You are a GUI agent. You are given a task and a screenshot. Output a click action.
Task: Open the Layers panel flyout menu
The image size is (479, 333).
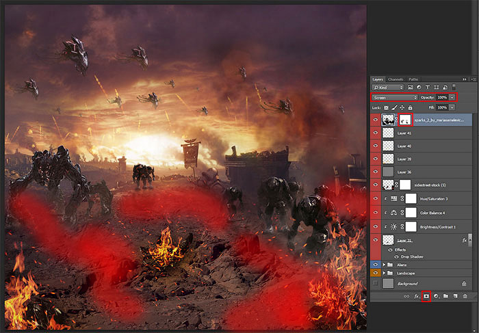(474, 79)
